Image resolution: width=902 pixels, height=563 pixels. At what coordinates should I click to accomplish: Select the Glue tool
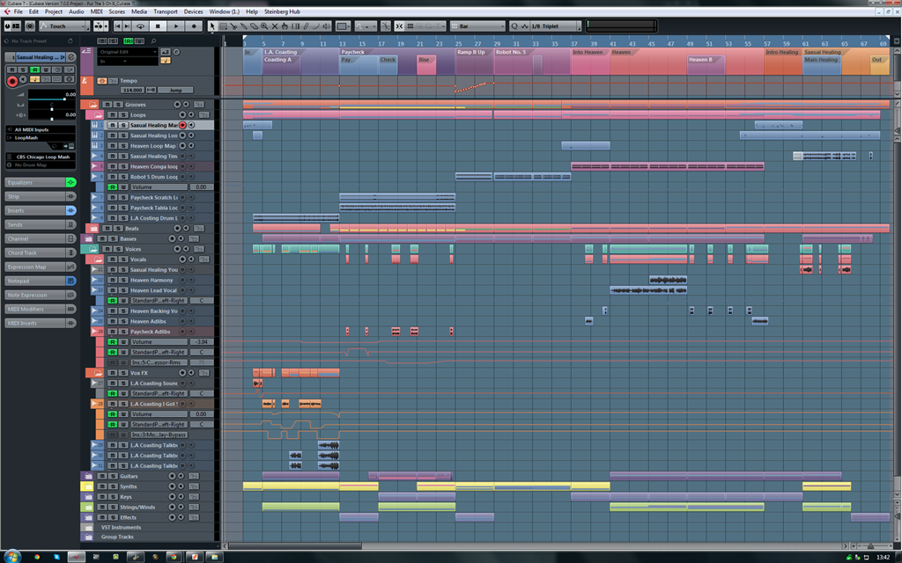click(244, 26)
